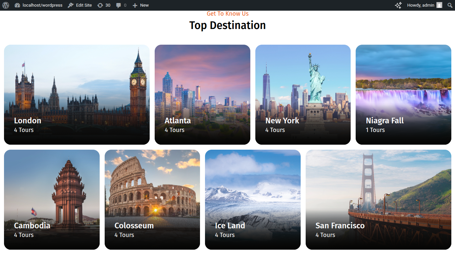Image resolution: width=455 pixels, height=258 pixels.
Task: Open the Cambodia destination card
Action: [x=52, y=200]
